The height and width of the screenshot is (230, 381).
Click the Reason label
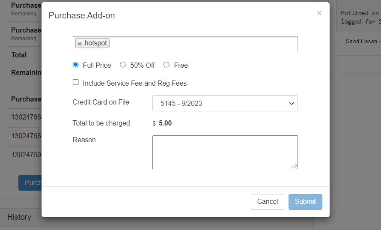coord(84,140)
